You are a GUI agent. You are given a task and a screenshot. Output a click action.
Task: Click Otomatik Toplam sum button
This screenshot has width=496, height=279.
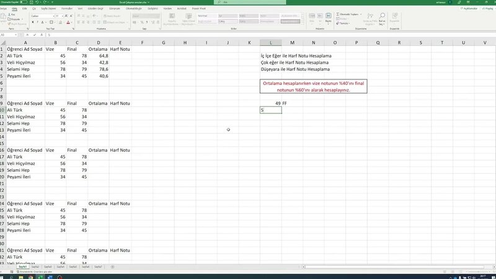pyautogui.click(x=347, y=14)
